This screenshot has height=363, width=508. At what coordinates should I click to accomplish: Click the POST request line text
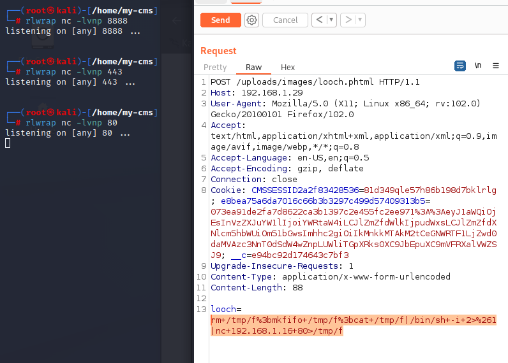point(315,82)
